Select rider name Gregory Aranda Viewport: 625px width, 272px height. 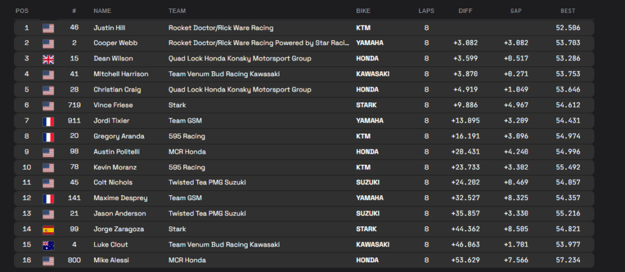(x=119, y=137)
